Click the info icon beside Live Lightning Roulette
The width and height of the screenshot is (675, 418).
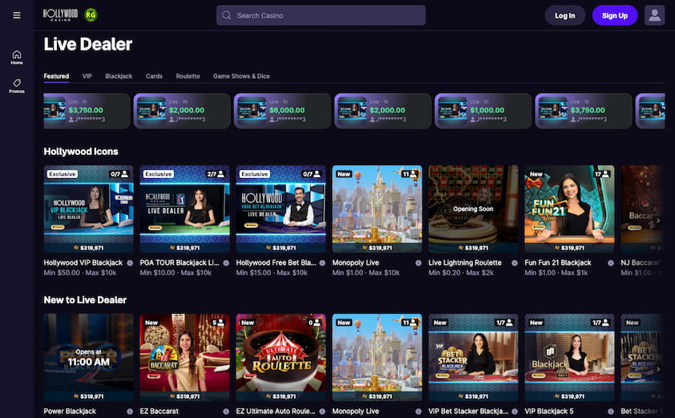[515, 263]
